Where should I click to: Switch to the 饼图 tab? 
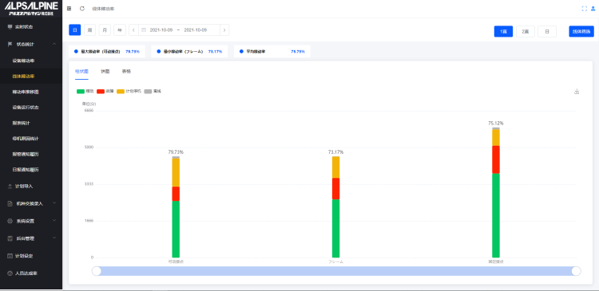105,71
